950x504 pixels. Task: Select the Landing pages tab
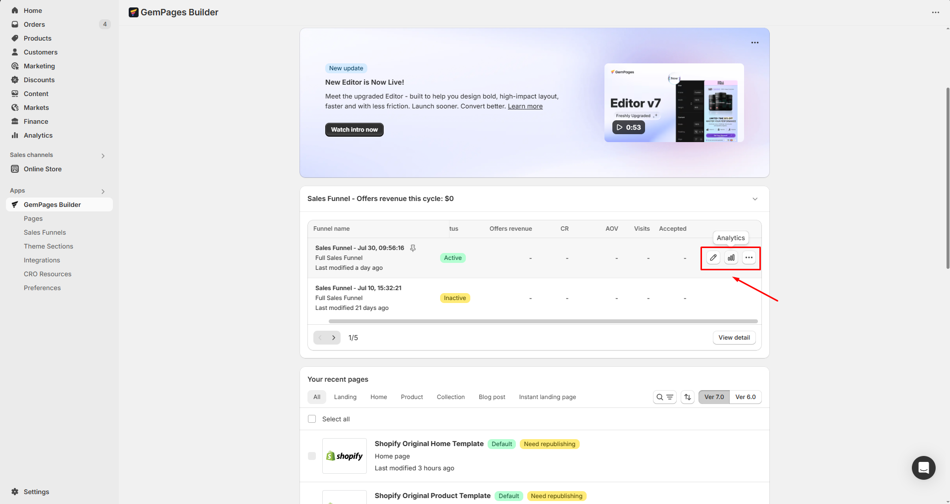[x=345, y=397]
